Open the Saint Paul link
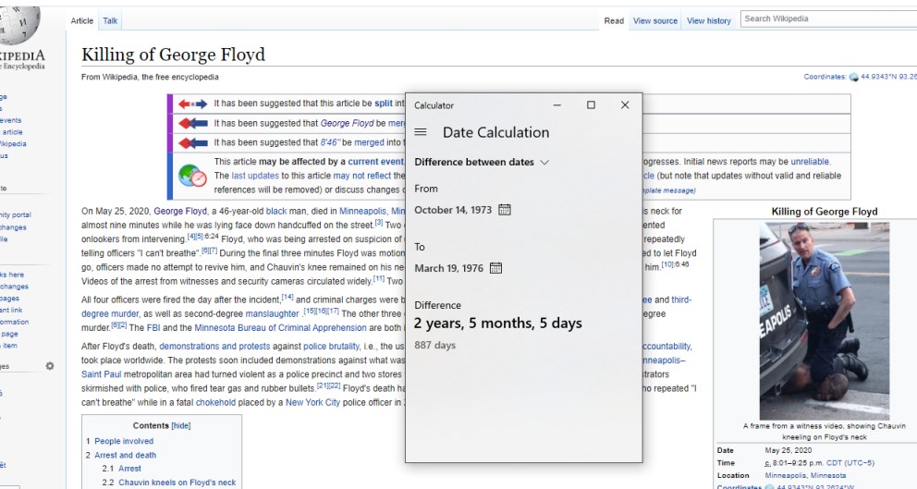This screenshot has height=489, width=917. 101,374
